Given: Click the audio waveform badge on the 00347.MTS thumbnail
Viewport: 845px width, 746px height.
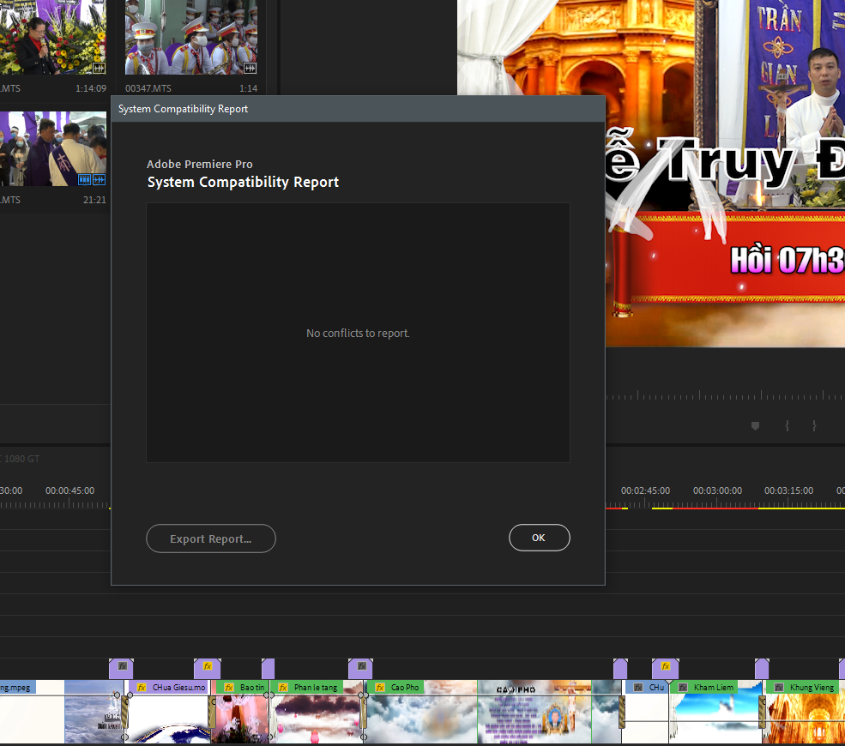Looking at the screenshot, I should (x=250, y=68).
